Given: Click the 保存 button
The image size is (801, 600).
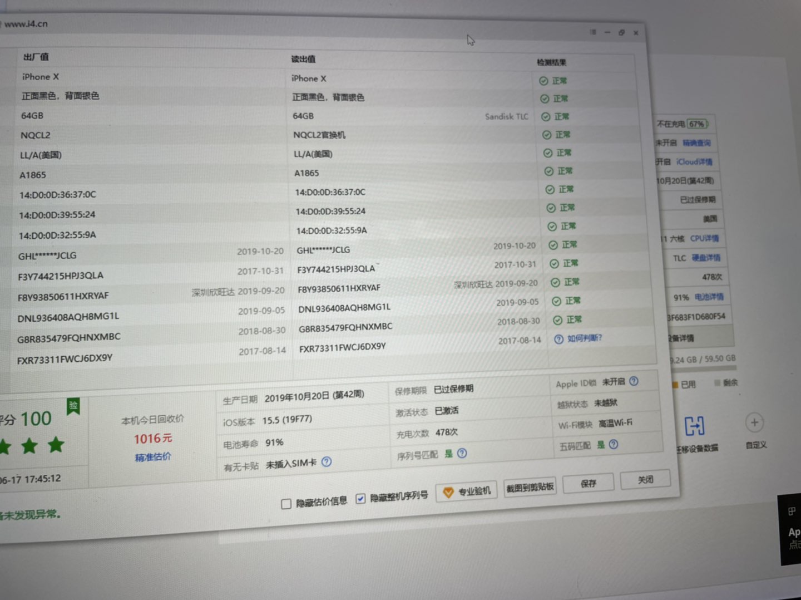Looking at the screenshot, I should pyautogui.click(x=589, y=483).
